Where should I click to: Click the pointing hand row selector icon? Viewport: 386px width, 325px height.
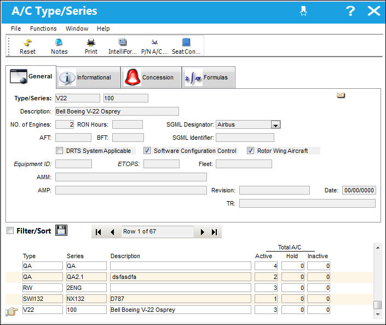click(11, 311)
